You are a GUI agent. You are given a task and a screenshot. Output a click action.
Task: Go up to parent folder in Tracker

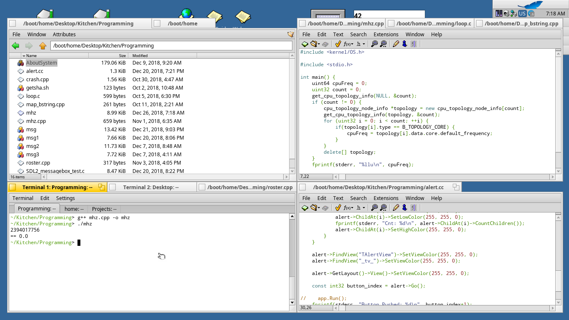pyautogui.click(x=42, y=46)
